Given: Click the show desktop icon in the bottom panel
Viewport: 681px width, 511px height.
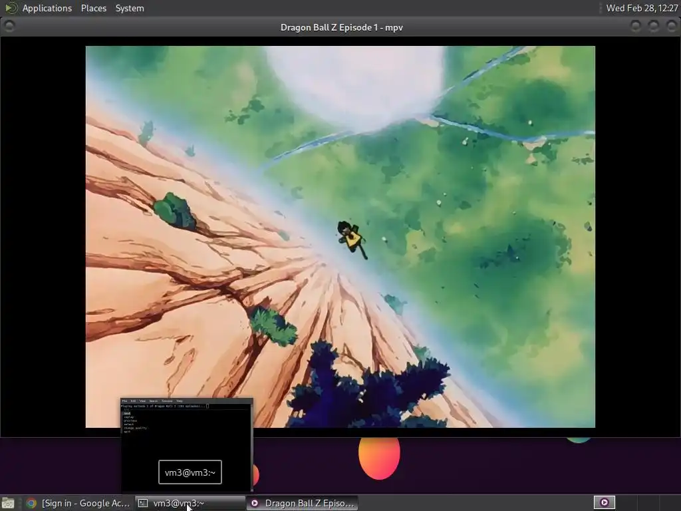Looking at the screenshot, I should [x=8, y=503].
